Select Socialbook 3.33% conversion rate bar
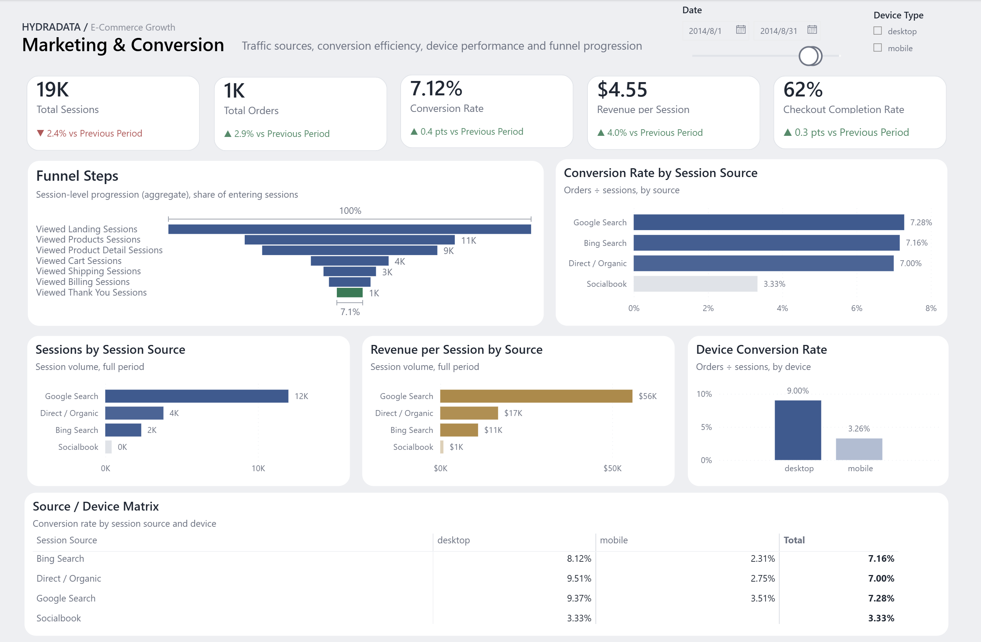981x642 pixels. 696,284
